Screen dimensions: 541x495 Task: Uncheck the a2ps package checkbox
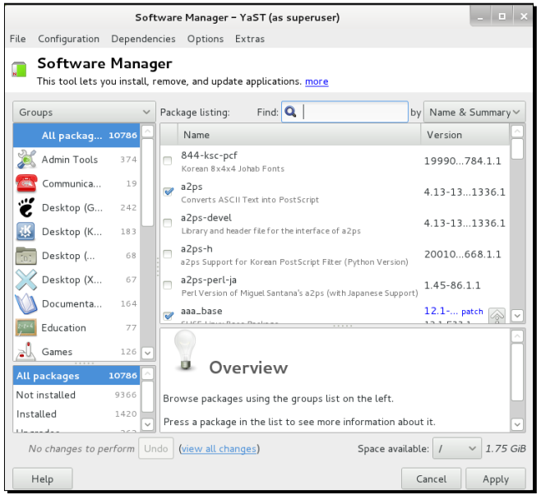point(168,192)
